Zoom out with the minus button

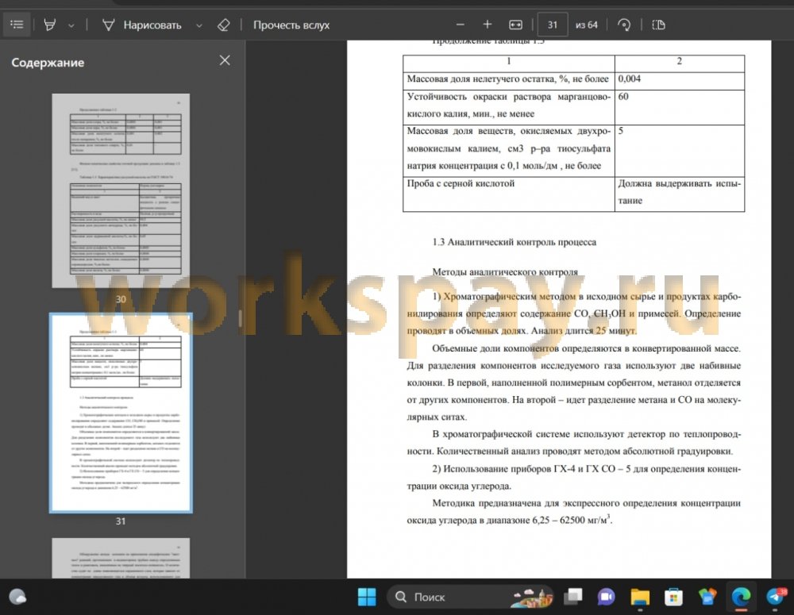[460, 25]
